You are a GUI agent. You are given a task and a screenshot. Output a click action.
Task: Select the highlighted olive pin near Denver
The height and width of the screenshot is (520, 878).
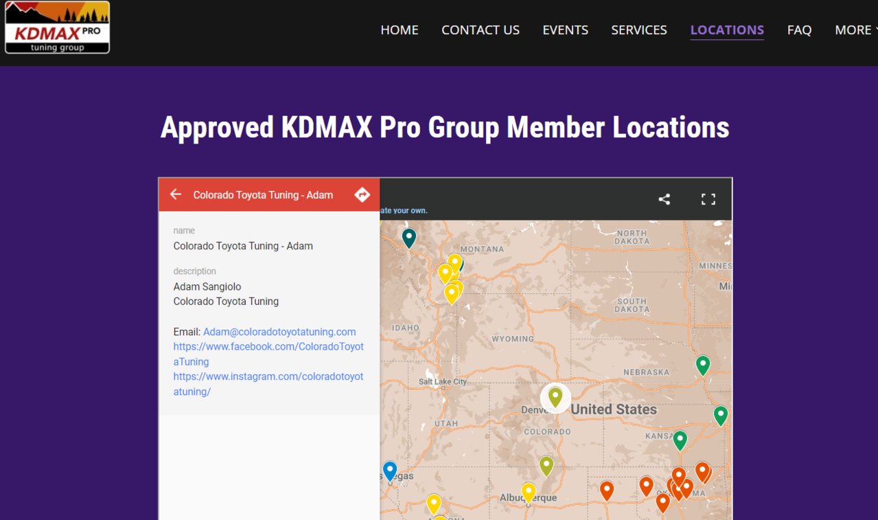pyautogui.click(x=555, y=397)
